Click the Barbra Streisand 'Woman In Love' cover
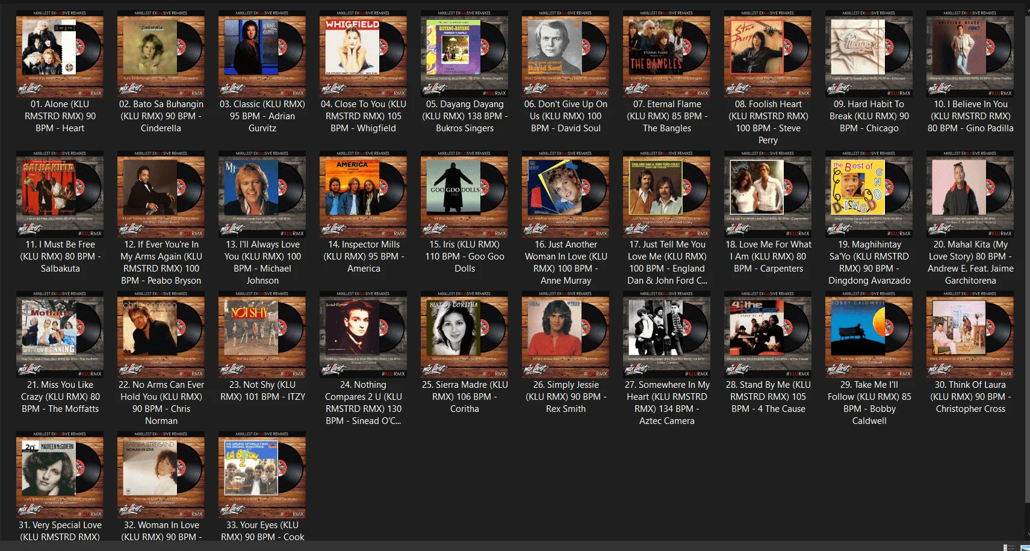The image size is (1030, 551). pos(161,475)
